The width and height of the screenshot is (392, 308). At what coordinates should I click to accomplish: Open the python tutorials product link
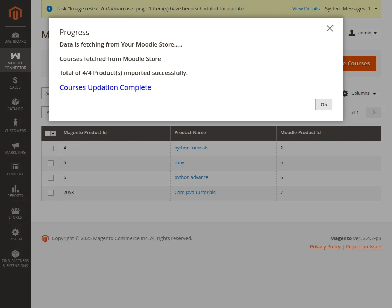point(191,148)
